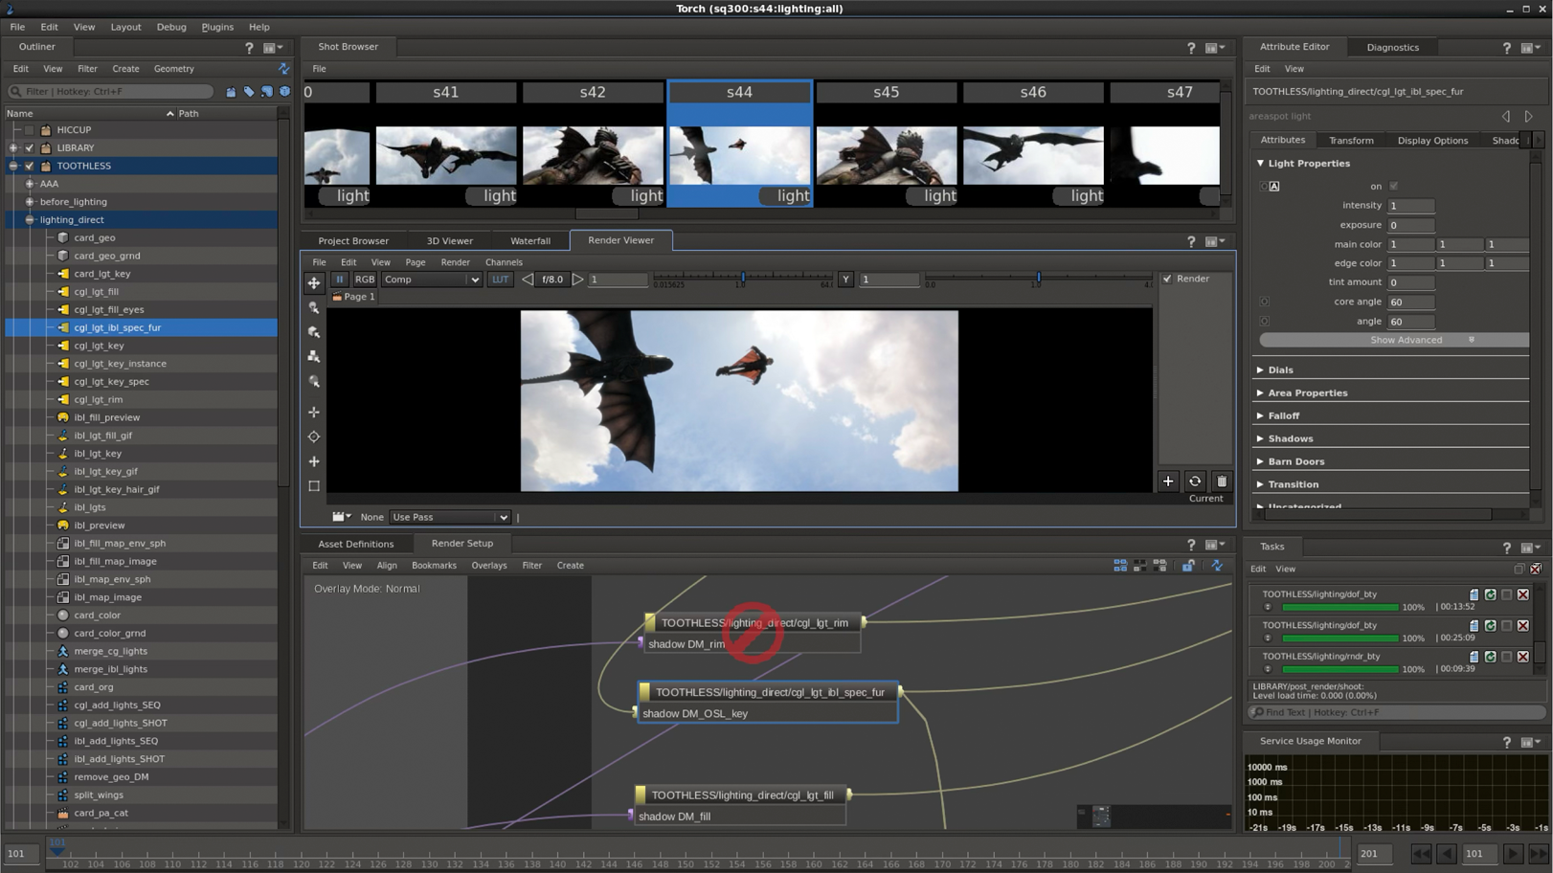Expand the Falloff section

pos(1260,415)
